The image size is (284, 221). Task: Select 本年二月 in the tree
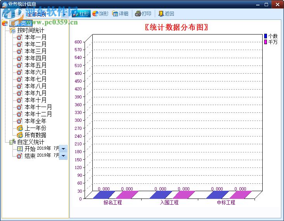(x=35, y=44)
